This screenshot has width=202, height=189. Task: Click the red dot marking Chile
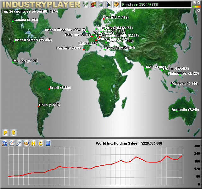tap(39, 106)
